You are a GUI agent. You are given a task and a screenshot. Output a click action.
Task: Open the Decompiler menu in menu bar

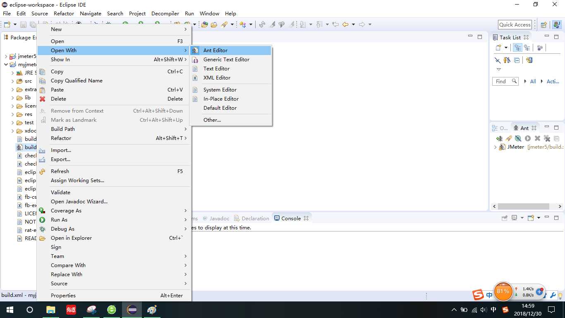tap(165, 13)
